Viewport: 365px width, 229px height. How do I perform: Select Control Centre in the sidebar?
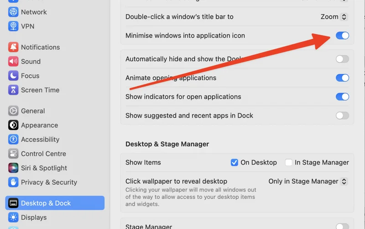tap(43, 154)
